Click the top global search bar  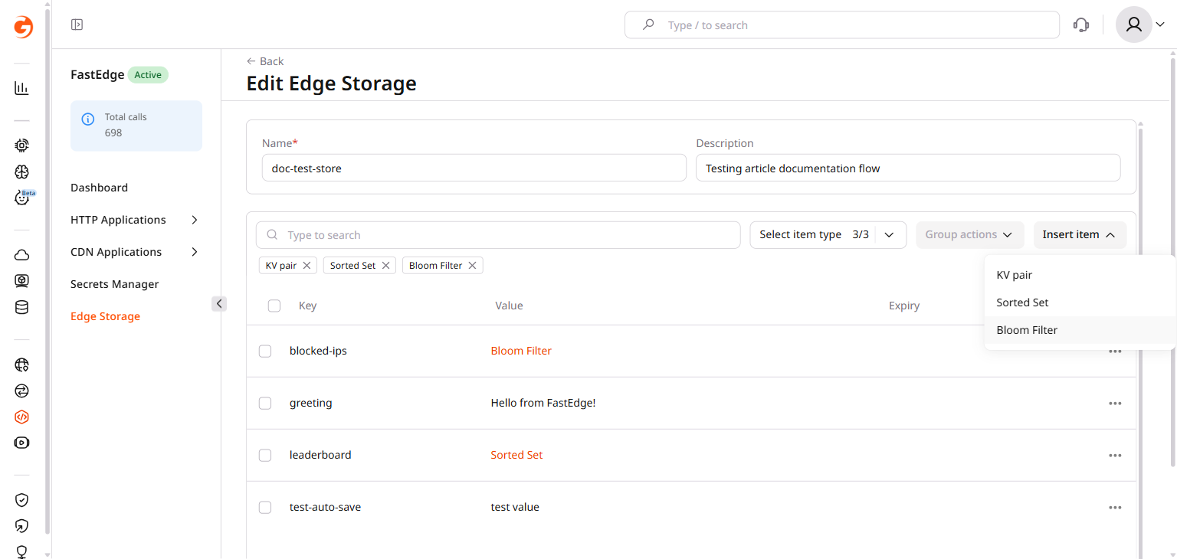click(842, 25)
